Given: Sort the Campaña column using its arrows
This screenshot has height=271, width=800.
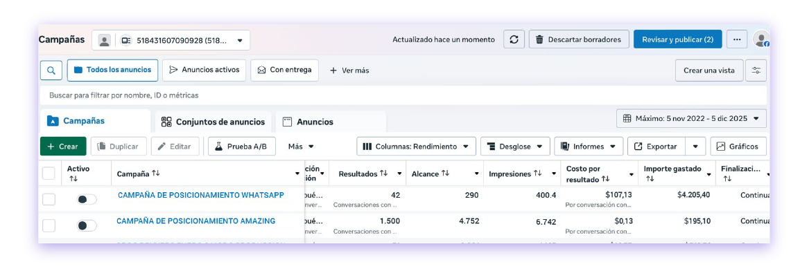Looking at the screenshot, I should (x=155, y=174).
